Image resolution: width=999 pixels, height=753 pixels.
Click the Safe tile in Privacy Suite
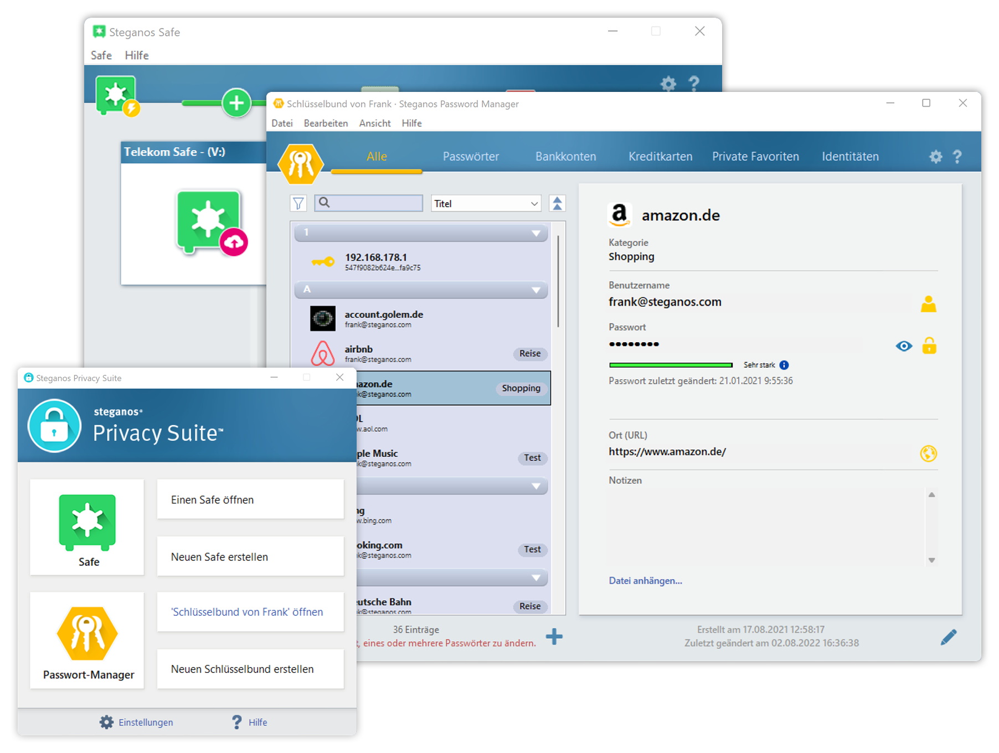[87, 527]
